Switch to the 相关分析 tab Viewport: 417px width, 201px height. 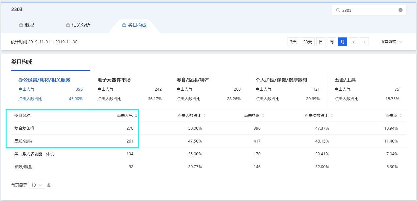click(78, 25)
